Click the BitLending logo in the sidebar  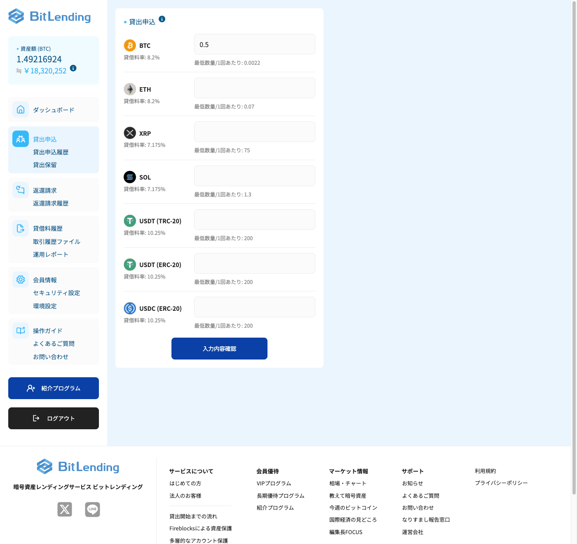[49, 17]
